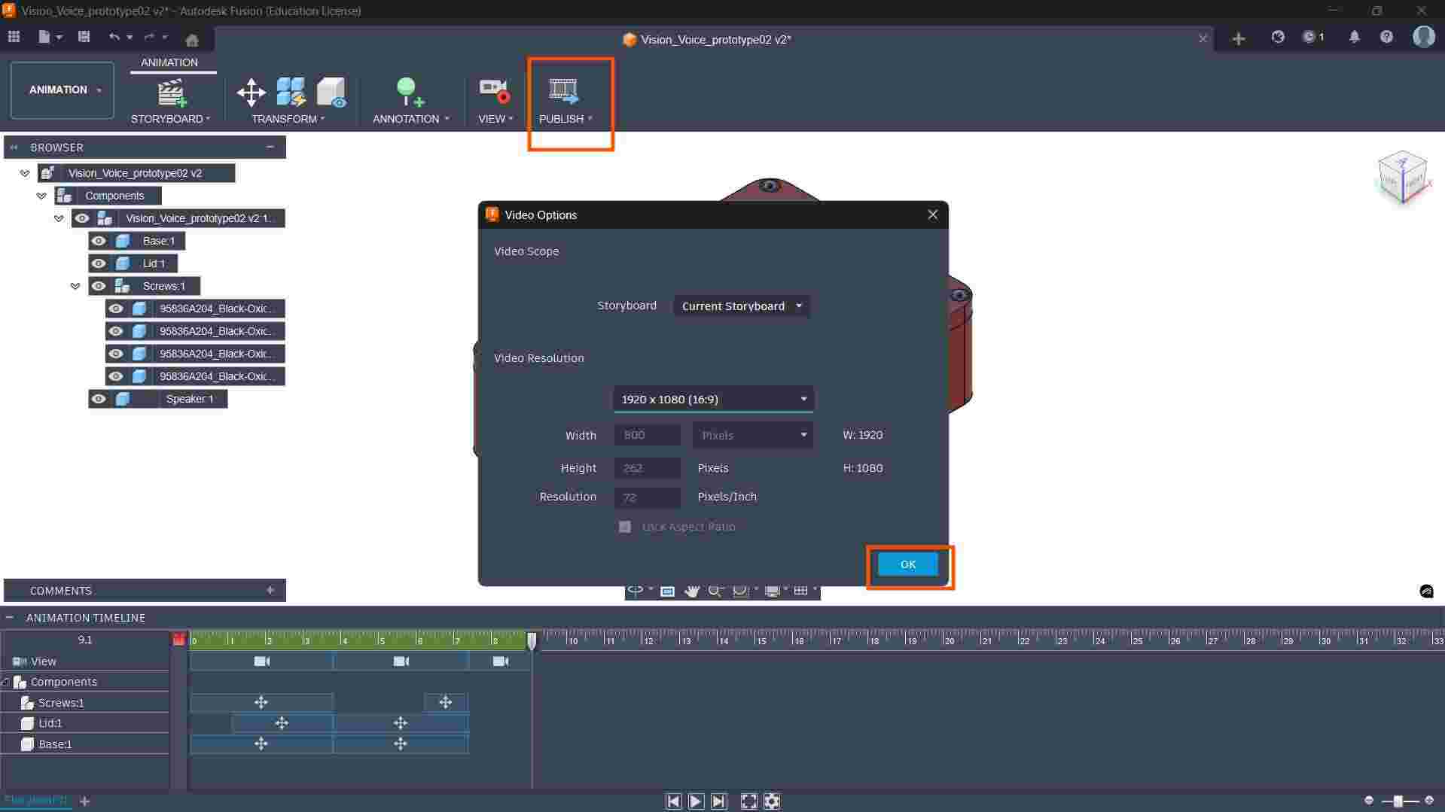Viewport: 1445px width, 812px height.
Task: Click the Height input field
Action: point(648,468)
